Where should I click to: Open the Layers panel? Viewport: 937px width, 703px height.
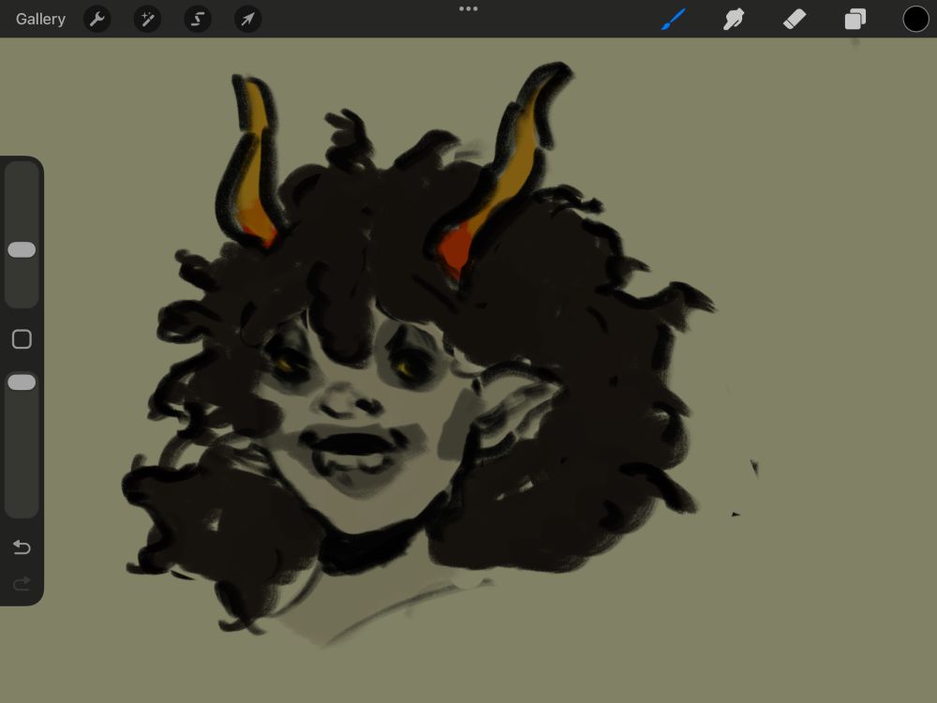tap(855, 19)
